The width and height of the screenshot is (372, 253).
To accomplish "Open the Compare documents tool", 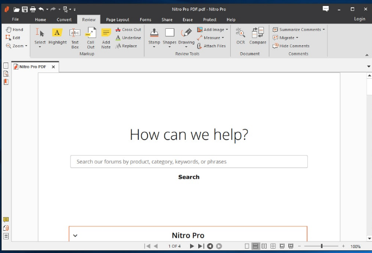I will click(257, 36).
